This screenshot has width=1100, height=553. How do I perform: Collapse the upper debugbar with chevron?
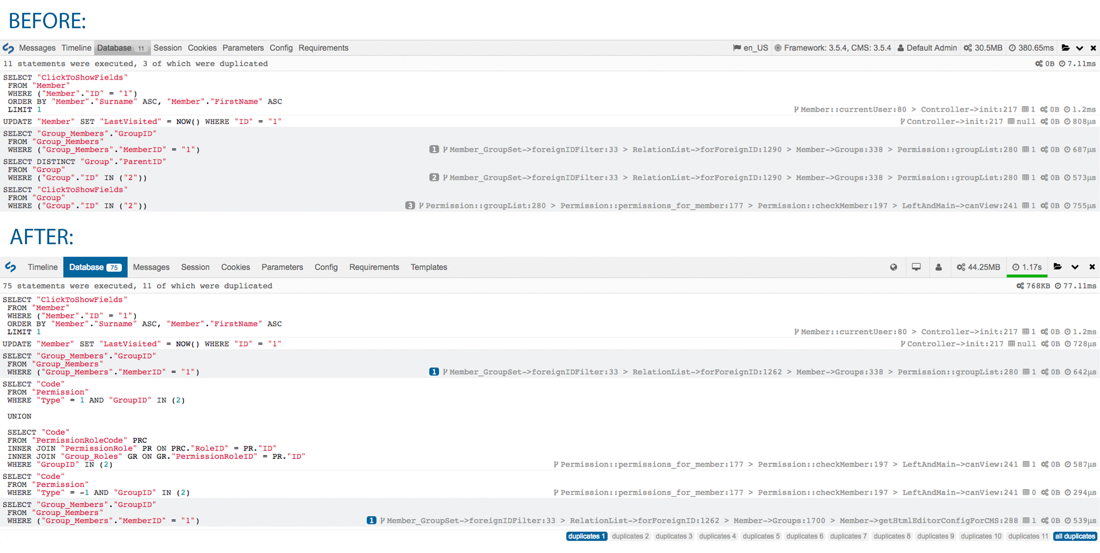point(1080,48)
